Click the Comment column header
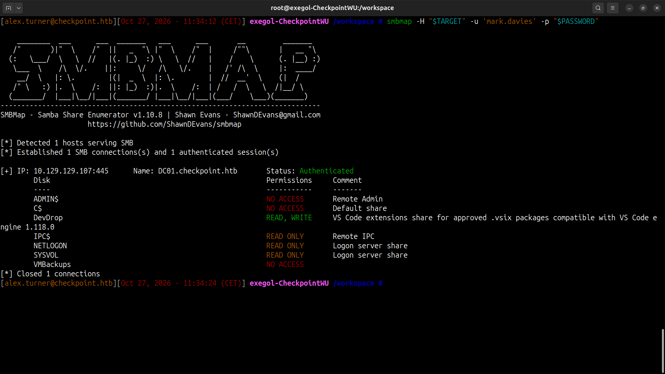 [347, 180]
